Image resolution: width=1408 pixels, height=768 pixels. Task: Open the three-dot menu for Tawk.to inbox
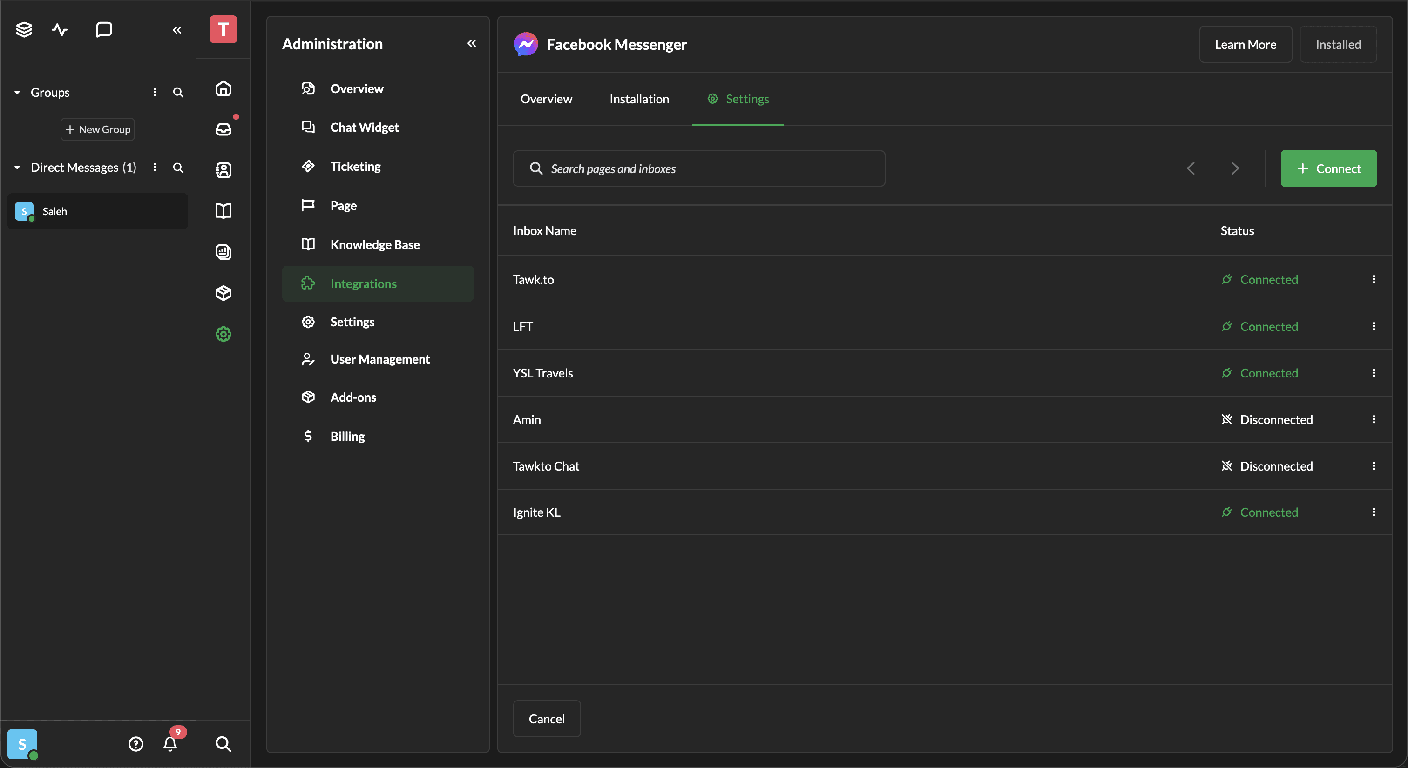1373,279
